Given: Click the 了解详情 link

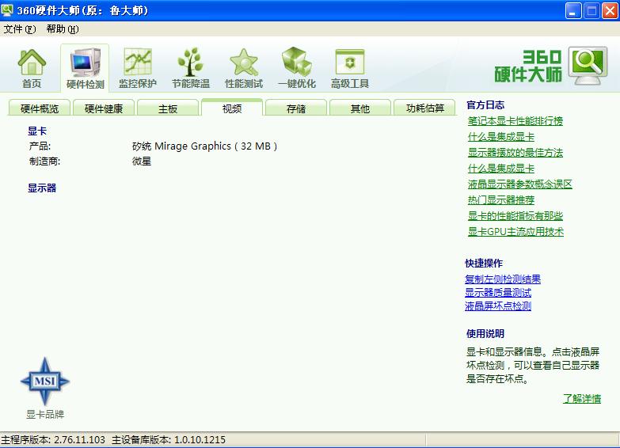Looking at the screenshot, I should pyautogui.click(x=582, y=399).
